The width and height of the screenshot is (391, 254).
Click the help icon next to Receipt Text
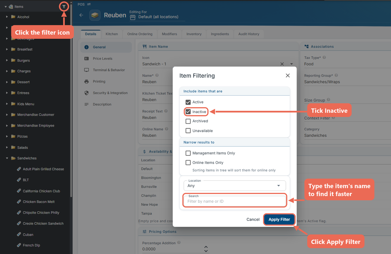[x=166, y=111]
